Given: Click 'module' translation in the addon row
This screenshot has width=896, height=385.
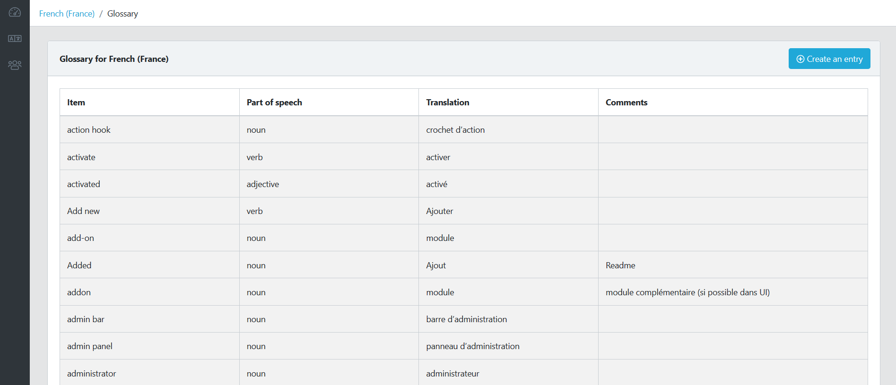Looking at the screenshot, I should tap(440, 292).
